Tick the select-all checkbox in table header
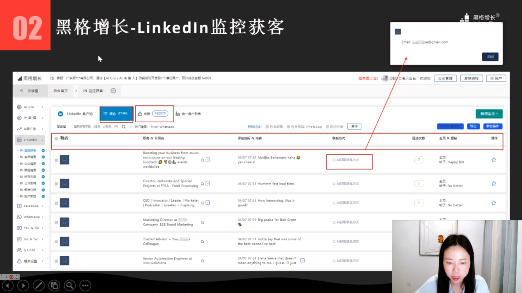The image size is (522, 293). coord(56,139)
